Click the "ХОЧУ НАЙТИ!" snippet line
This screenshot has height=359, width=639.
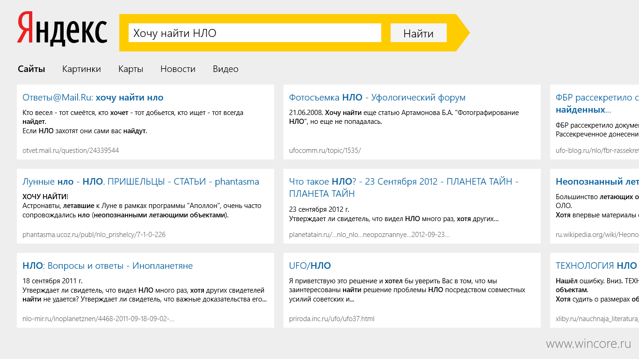pyautogui.click(x=45, y=196)
